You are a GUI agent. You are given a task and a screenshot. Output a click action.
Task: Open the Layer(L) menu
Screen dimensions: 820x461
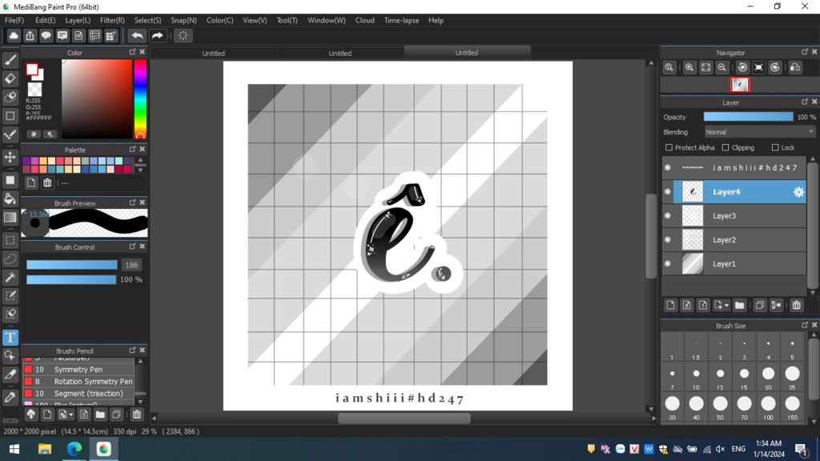point(78,20)
